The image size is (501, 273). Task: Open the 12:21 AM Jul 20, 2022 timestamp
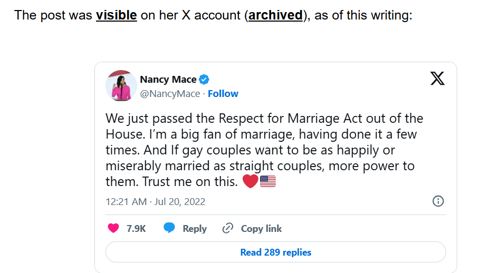coord(156,201)
